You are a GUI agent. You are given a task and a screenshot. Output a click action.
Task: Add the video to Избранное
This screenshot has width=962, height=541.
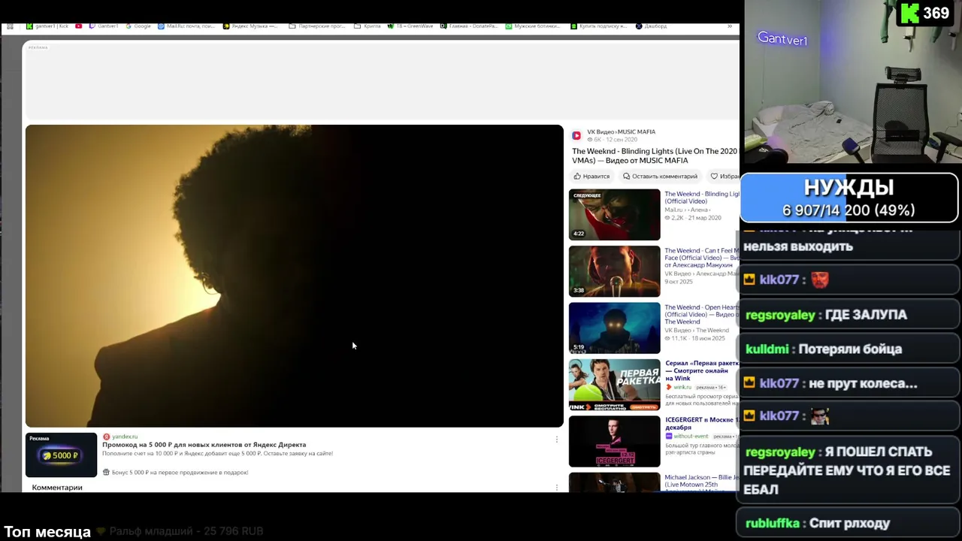725,177
